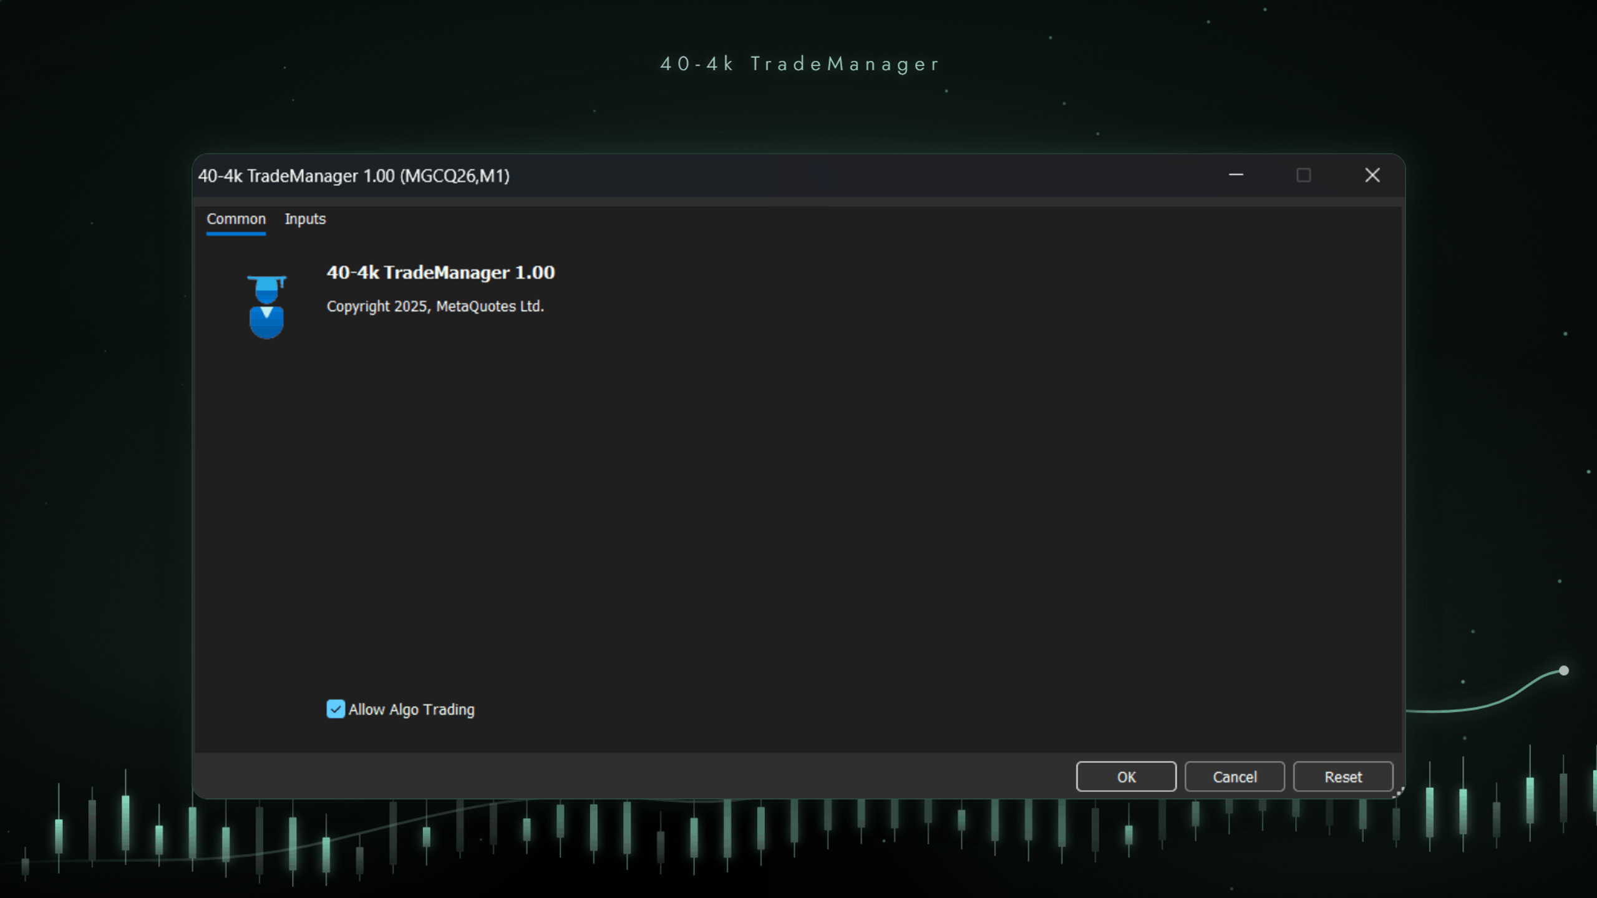Click the Allow Algo Trading label text
This screenshot has width=1597, height=898.
click(x=411, y=710)
